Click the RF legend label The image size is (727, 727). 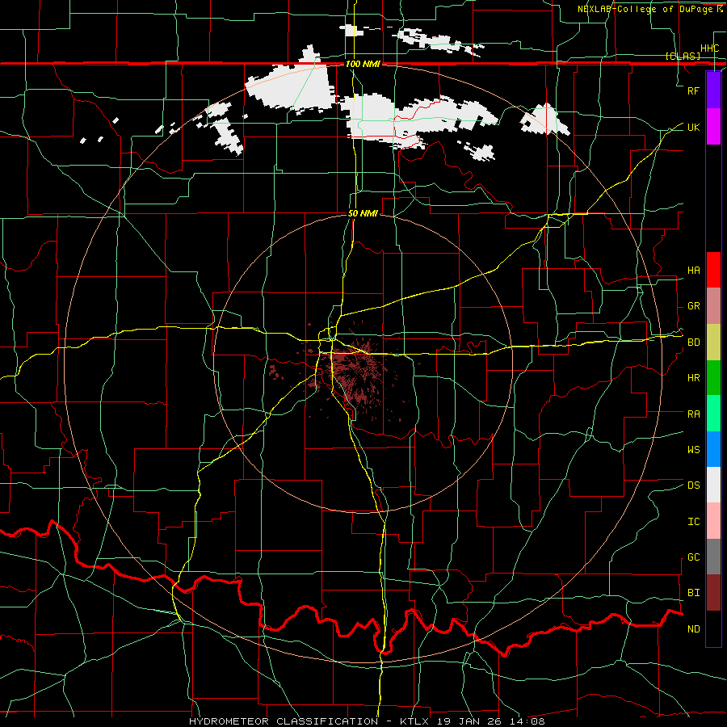[x=693, y=90]
